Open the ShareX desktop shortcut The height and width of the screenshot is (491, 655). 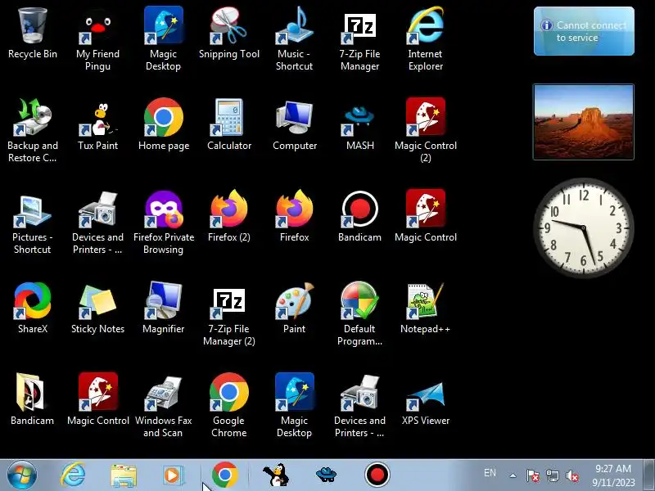coord(33,309)
